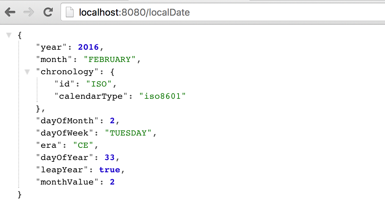Click the dayOfWeek TUESDAY entry

(x=129, y=133)
